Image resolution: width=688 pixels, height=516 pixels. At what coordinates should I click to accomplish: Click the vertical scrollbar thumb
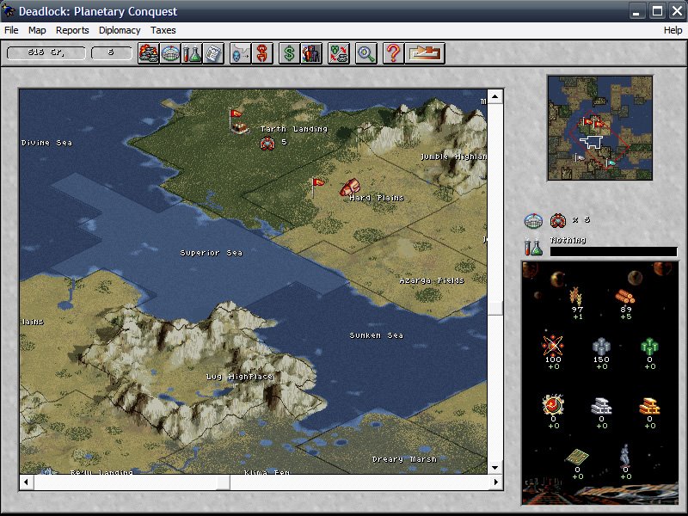click(x=495, y=308)
